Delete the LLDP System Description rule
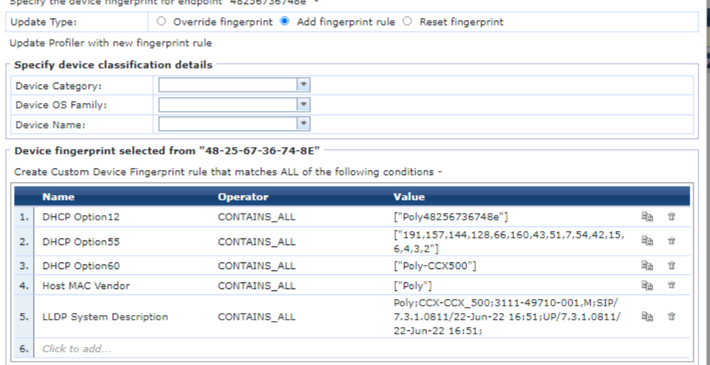This screenshot has height=365, width=710. [x=671, y=317]
